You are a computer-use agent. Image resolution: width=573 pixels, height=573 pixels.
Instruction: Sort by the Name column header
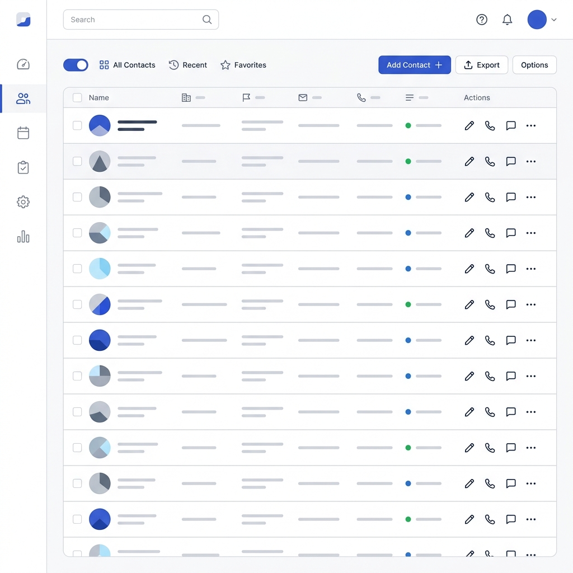(98, 97)
